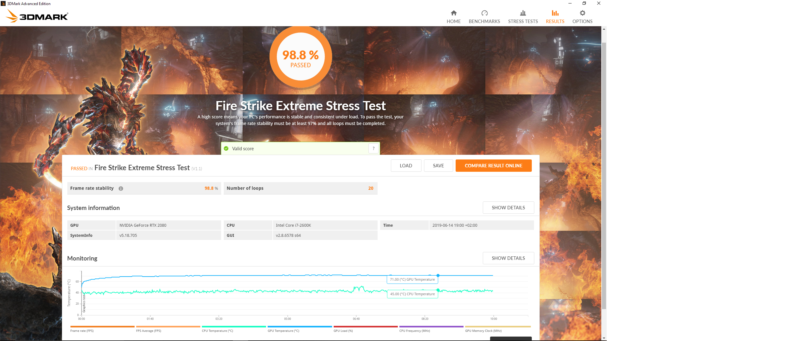Open Options gear icon

(582, 13)
